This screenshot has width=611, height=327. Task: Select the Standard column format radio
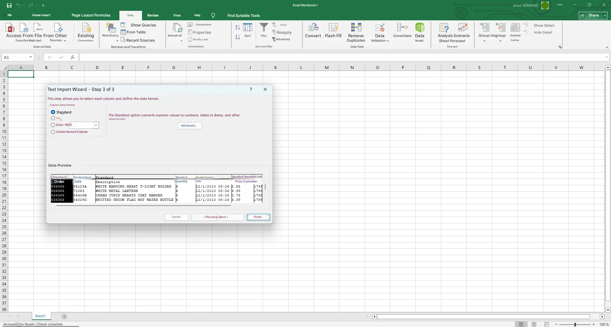[53, 112]
